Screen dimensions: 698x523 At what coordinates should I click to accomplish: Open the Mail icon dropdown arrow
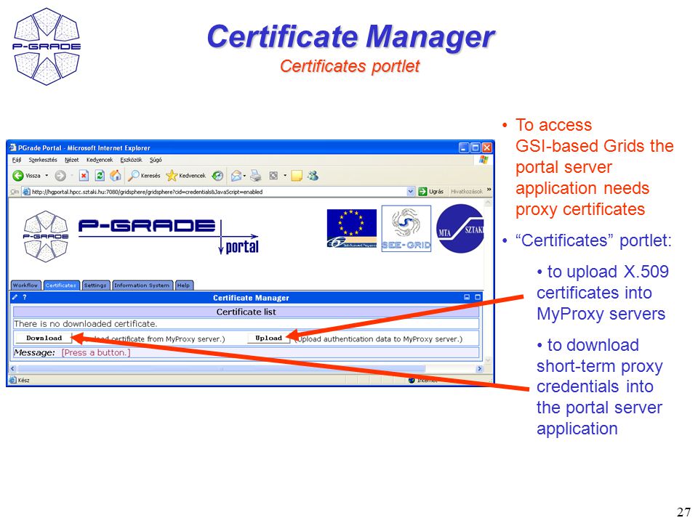coord(244,176)
